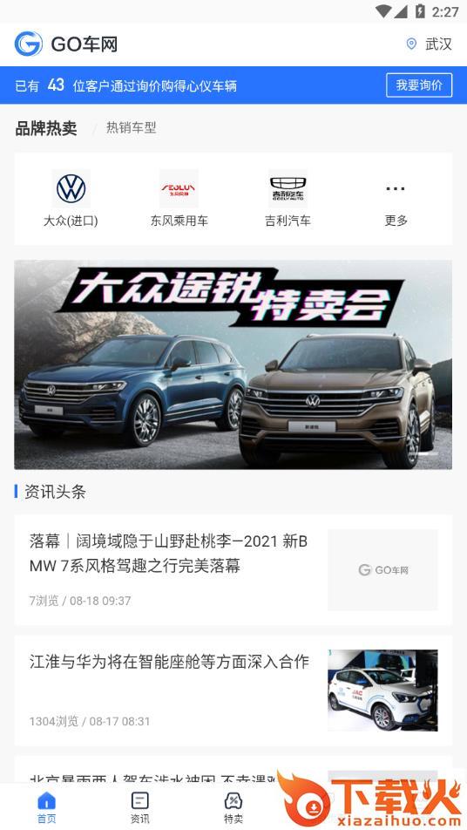Image resolution: width=467 pixels, height=830 pixels.
Task: Open the 资讯 news tab icon
Action: click(x=139, y=807)
